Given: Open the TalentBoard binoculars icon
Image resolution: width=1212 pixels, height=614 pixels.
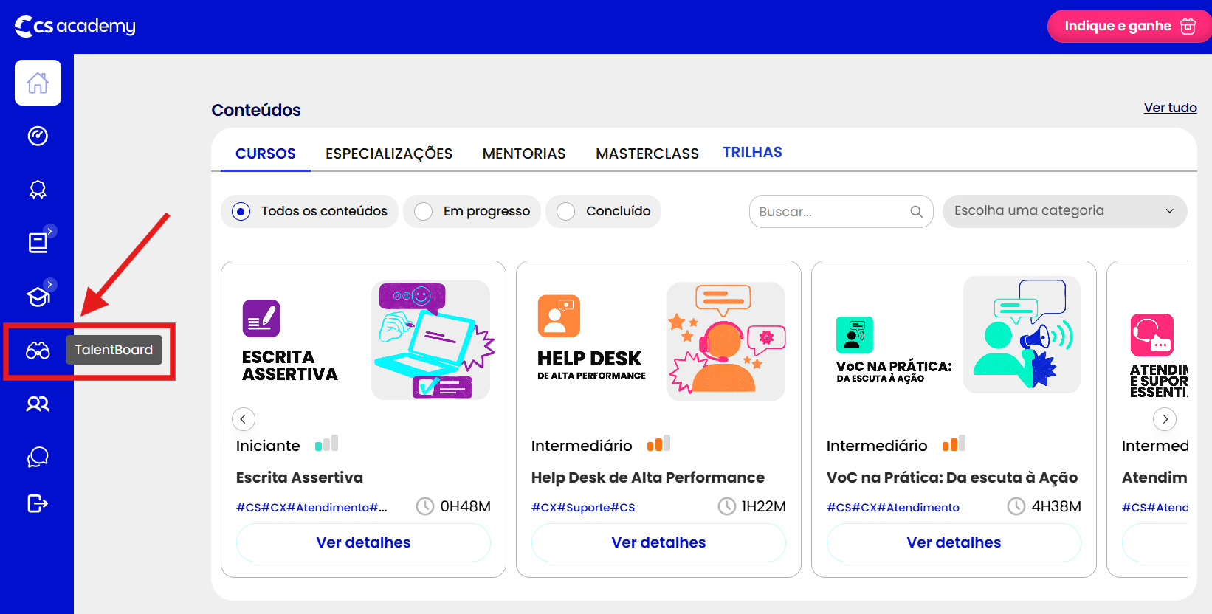Looking at the screenshot, I should [38, 351].
